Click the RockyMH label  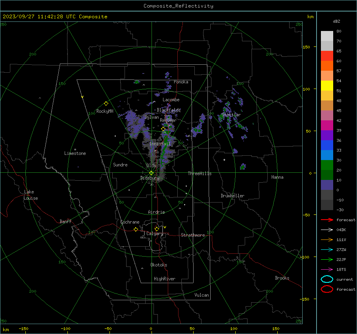click(105, 111)
